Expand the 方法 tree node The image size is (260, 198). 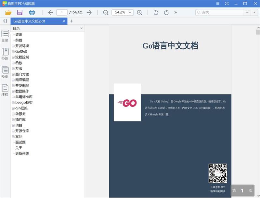point(13,68)
